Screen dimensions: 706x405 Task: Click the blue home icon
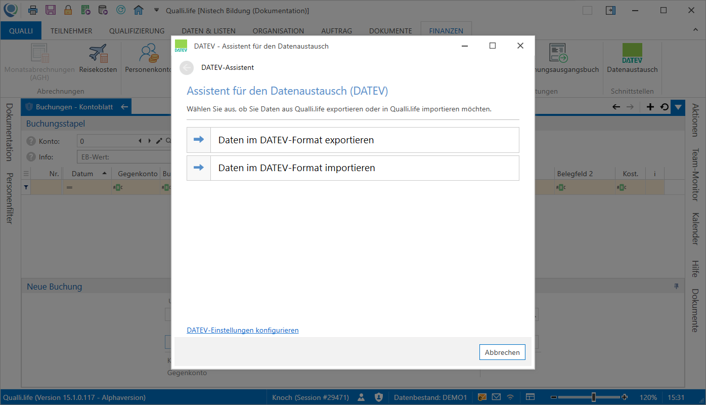point(138,10)
